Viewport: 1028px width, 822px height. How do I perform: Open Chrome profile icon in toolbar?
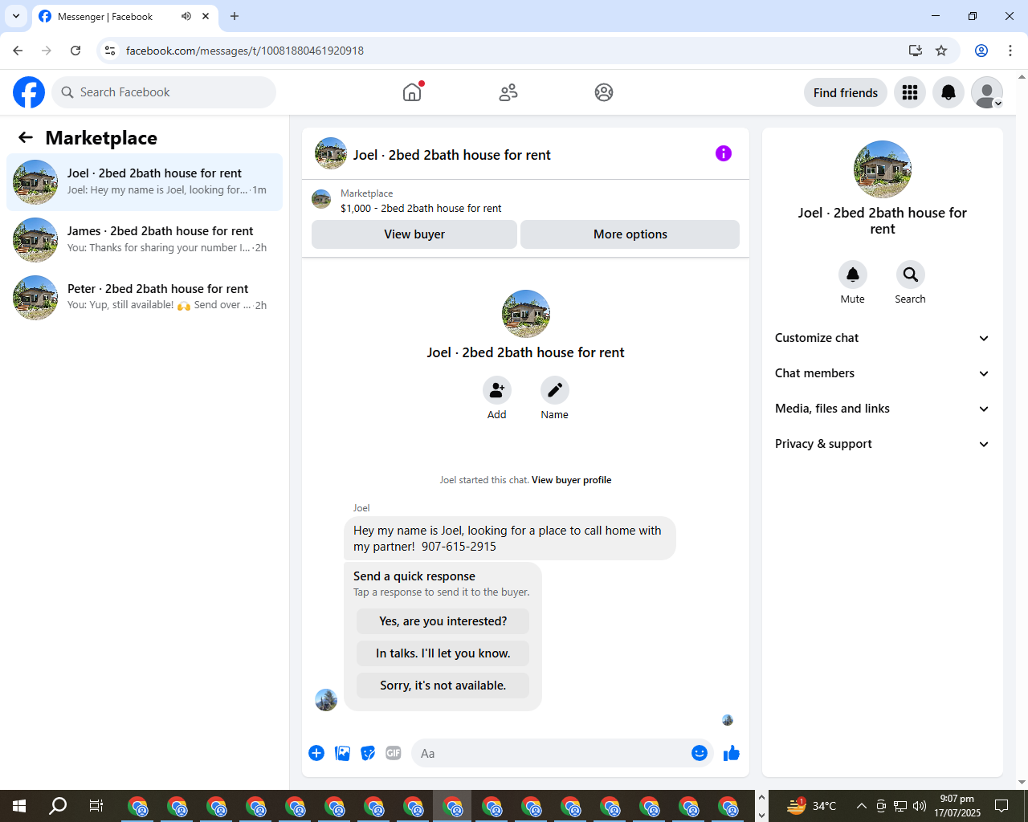pyautogui.click(x=981, y=51)
